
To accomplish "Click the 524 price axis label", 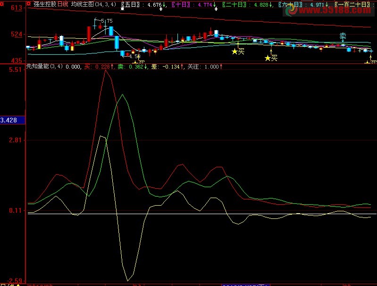I will pyautogui.click(x=17, y=34).
